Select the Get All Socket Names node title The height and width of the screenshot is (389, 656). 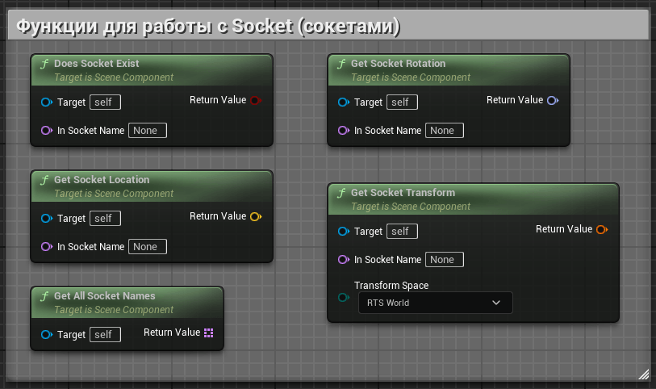point(104,296)
